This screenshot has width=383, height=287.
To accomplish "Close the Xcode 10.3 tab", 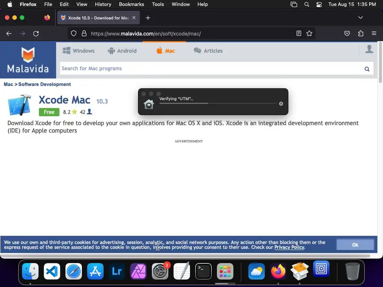I will pyautogui.click(x=134, y=18).
